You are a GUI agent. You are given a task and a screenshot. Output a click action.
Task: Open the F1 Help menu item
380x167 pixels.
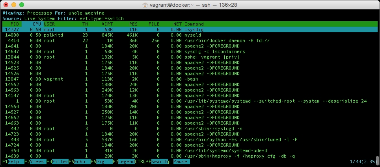[13, 161]
